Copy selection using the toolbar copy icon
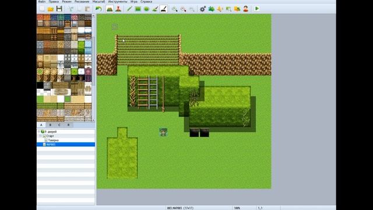This screenshot has height=210, width=373. click(79, 9)
